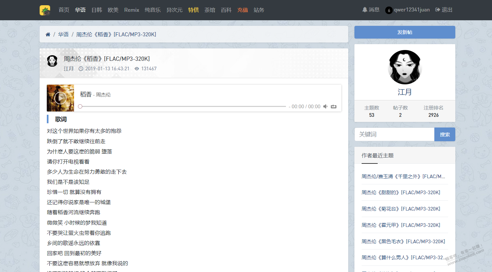The image size is (492, 272).
Task: Click the breadcrumb home icon
Action: 48,34
